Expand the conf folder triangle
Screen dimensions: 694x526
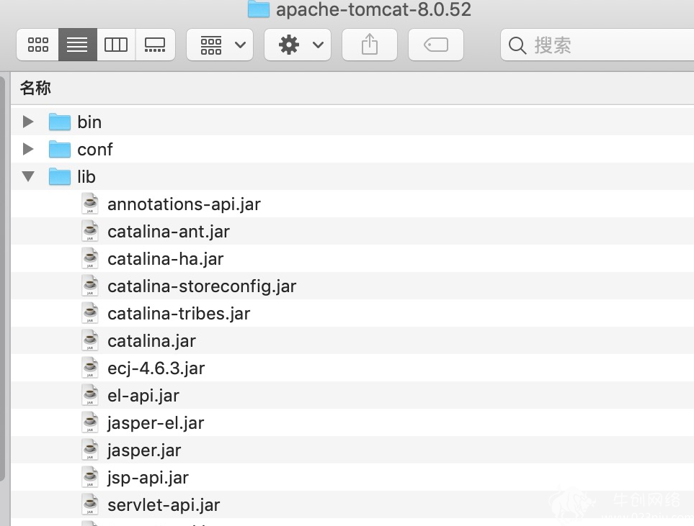point(28,149)
